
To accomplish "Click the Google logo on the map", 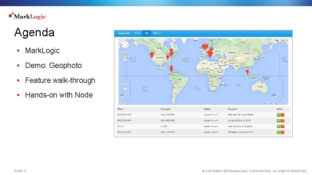I will click(x=123, y=103).
